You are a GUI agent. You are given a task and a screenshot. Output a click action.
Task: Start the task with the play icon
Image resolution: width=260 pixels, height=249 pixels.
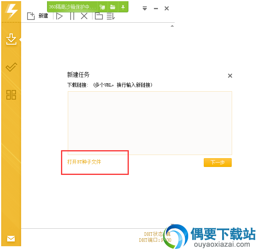[x=59, y=16]
